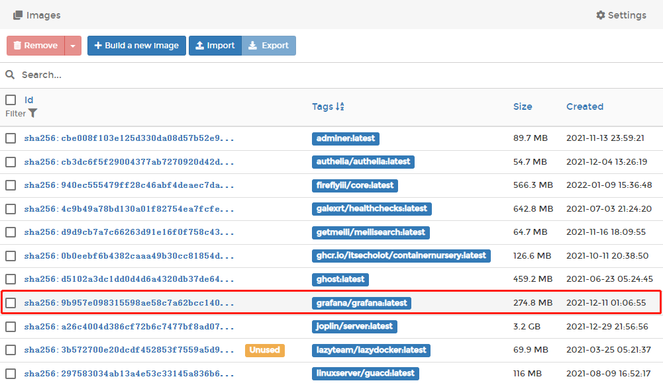This screenshot has height=385, width=663.
Task: Focus the Search input field
Action: click(331, 75)
